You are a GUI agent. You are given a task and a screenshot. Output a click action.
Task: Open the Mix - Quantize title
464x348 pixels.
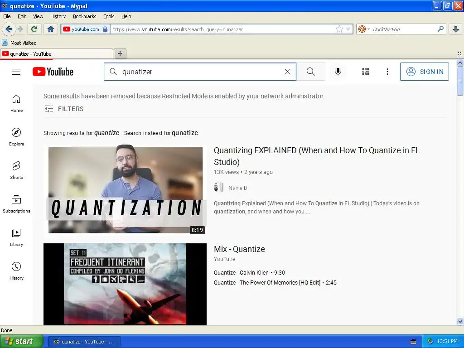click(x=239, y=249)
